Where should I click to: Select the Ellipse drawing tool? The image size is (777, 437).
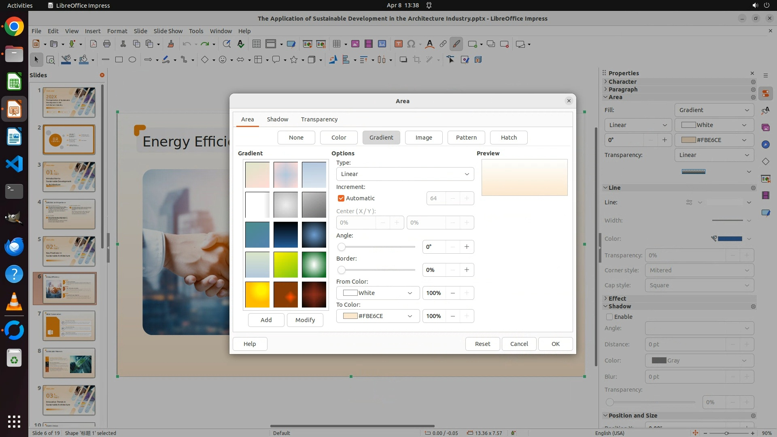(132, 59)
